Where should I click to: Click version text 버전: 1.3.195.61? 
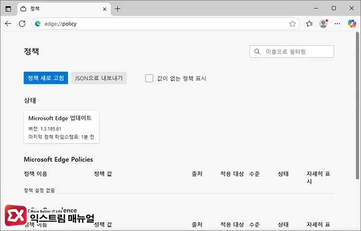45,129
